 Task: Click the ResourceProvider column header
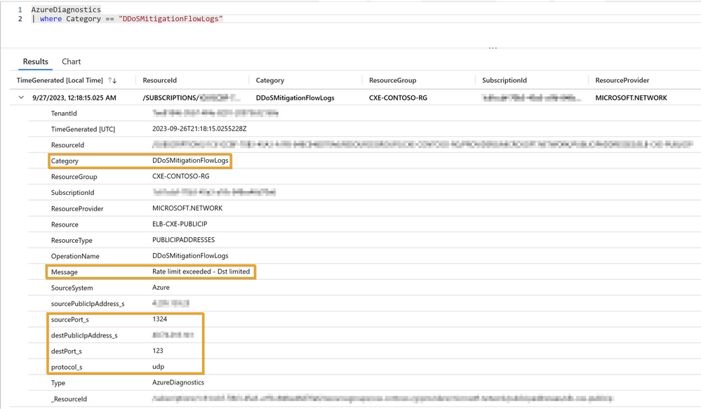622,81
